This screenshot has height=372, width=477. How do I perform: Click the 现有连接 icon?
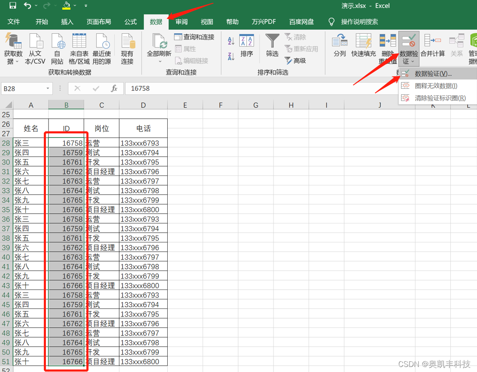pos(127,49)
